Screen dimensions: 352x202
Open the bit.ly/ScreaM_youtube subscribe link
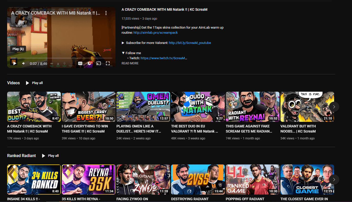(190, 43)
